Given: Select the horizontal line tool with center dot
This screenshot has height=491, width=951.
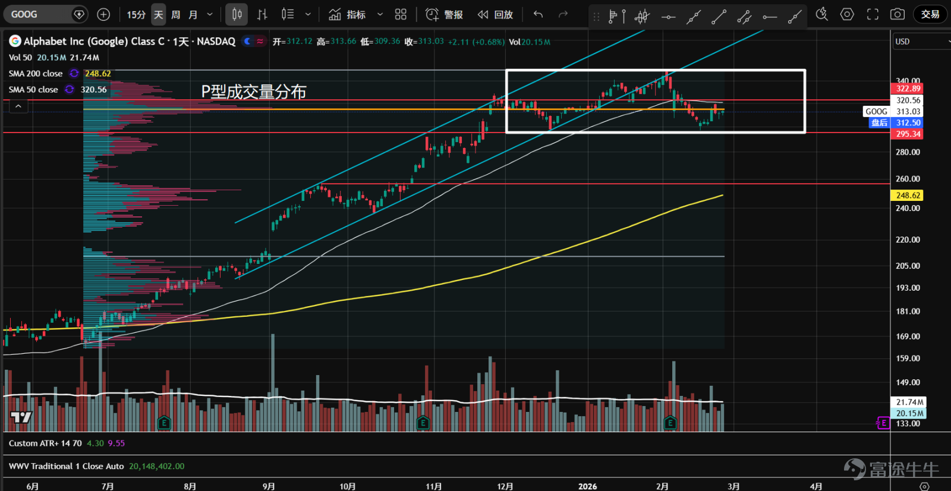Looking at the screenshot, I should (x=668, y=17).
